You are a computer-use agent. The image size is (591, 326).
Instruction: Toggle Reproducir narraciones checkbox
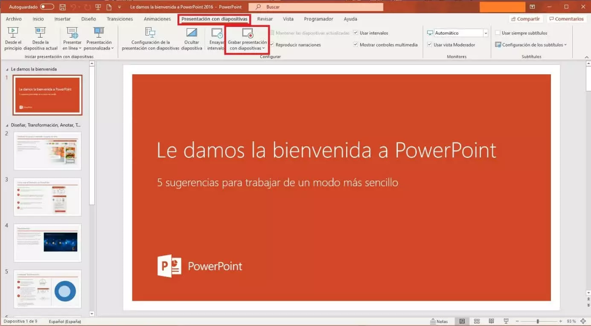272,45
